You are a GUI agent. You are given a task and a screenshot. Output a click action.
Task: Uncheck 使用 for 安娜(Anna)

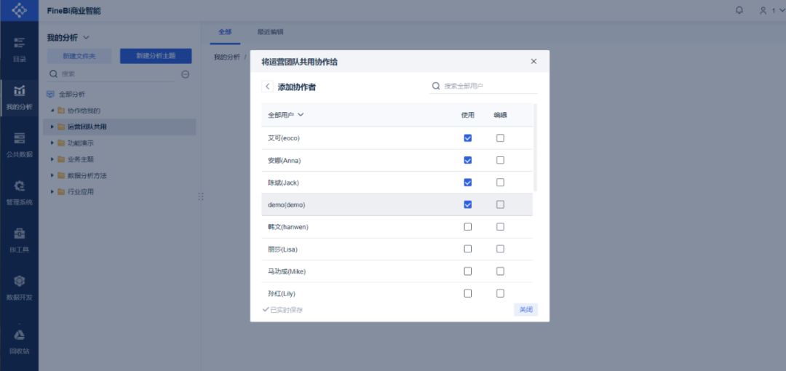pos(468,161)
